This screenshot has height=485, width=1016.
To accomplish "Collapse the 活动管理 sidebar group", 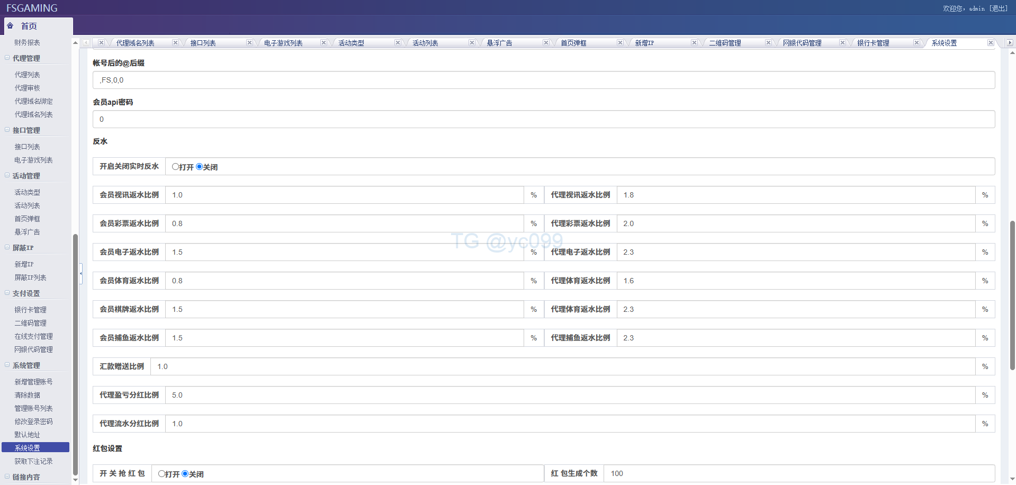I will click(x=7, y=175).
